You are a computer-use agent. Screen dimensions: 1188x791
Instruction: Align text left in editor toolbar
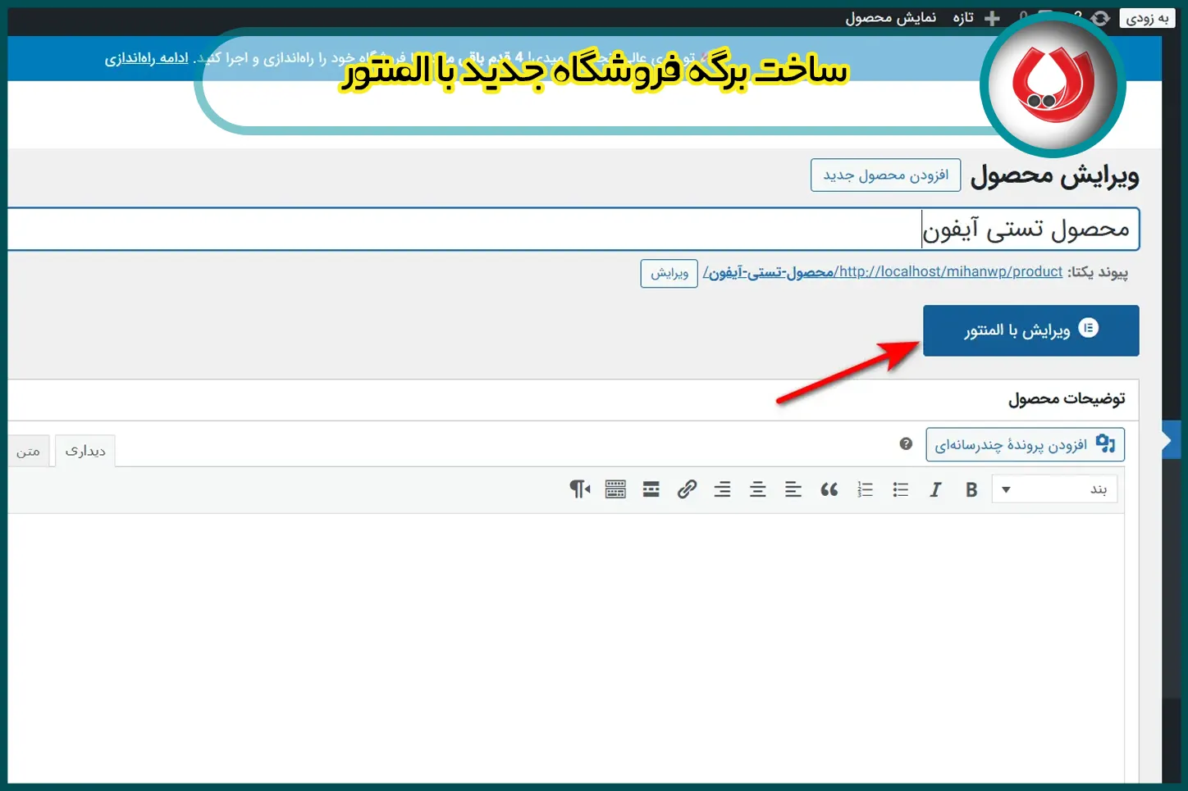793,489
